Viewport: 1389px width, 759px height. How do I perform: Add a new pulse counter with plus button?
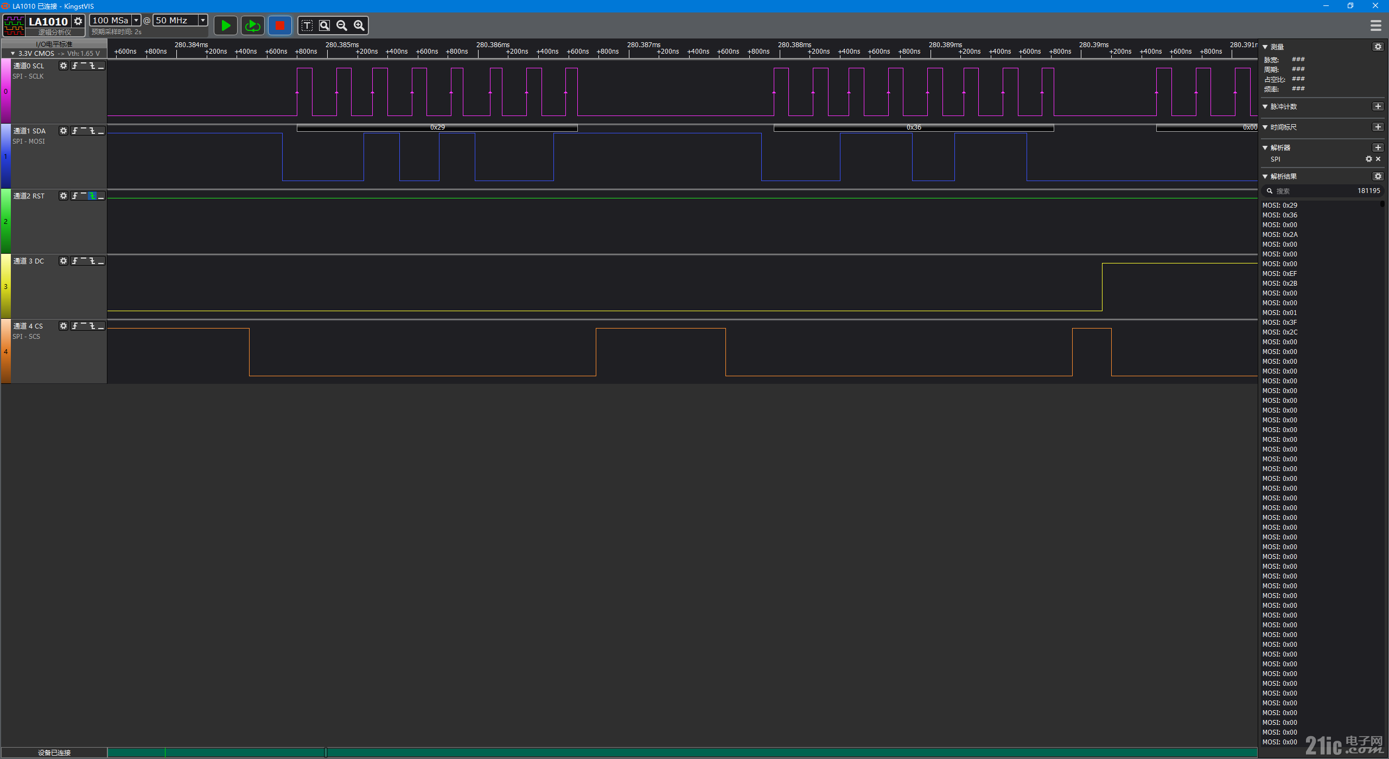1378,106
